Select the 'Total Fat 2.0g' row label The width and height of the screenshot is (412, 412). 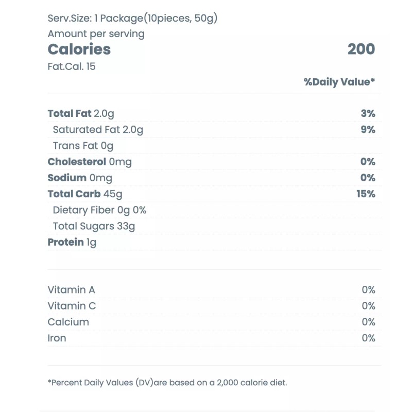click(81, 114)
